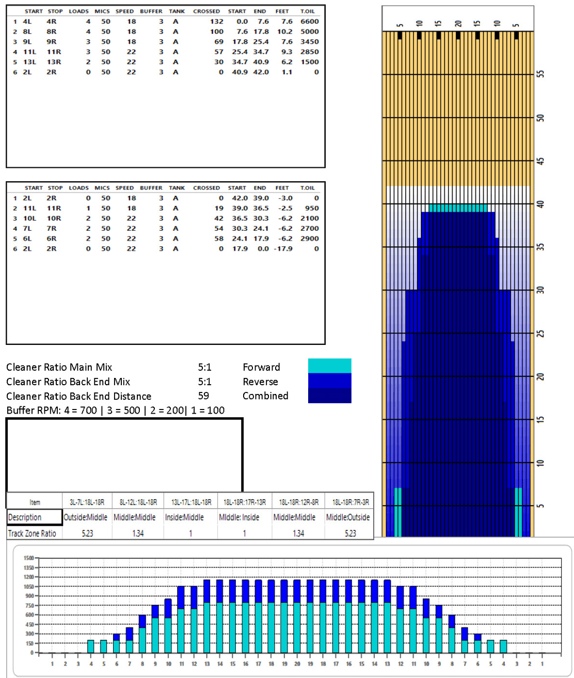Viewport: 574px width, 678px height.
Task: Click the 1050 label on chart axis
Action: click(28, 587)
